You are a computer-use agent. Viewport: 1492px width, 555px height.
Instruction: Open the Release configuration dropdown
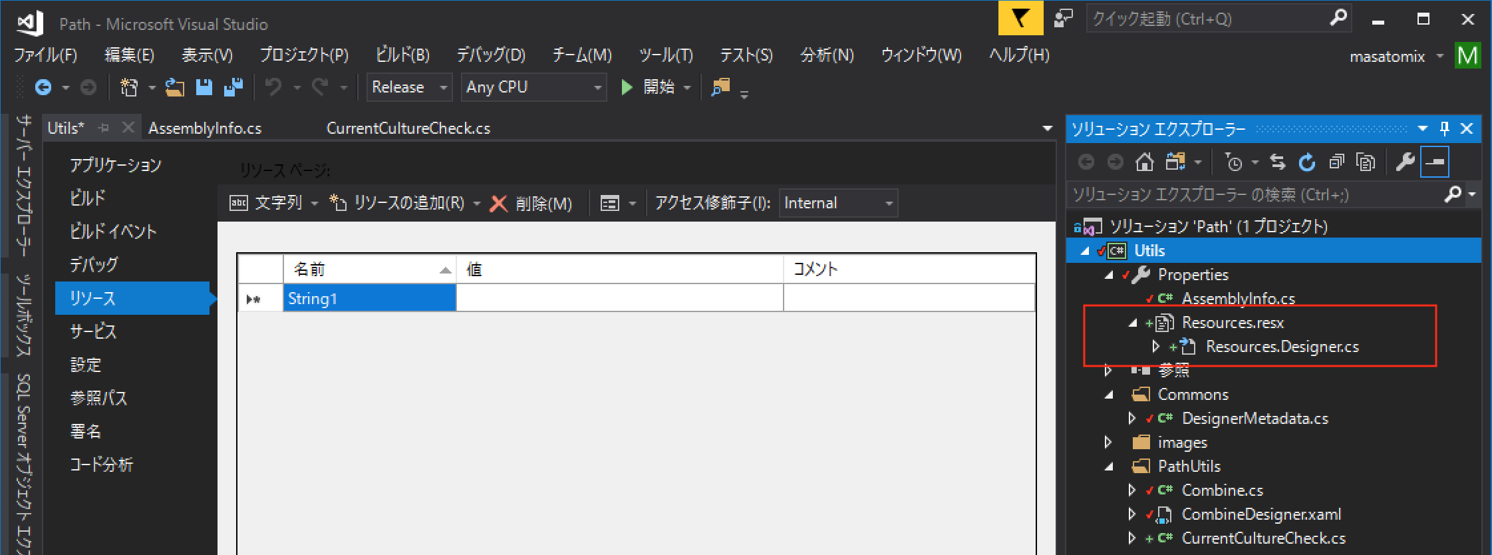[409, 87]
